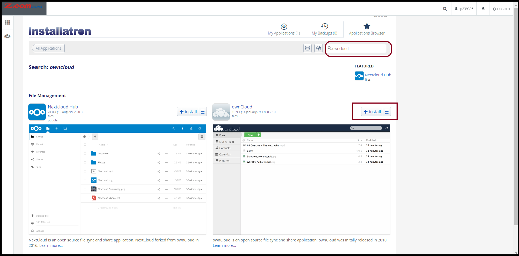Click LOGOUT in the top bar
The width and height of the screenshot is (519, 256).
[x=502, y=9]
